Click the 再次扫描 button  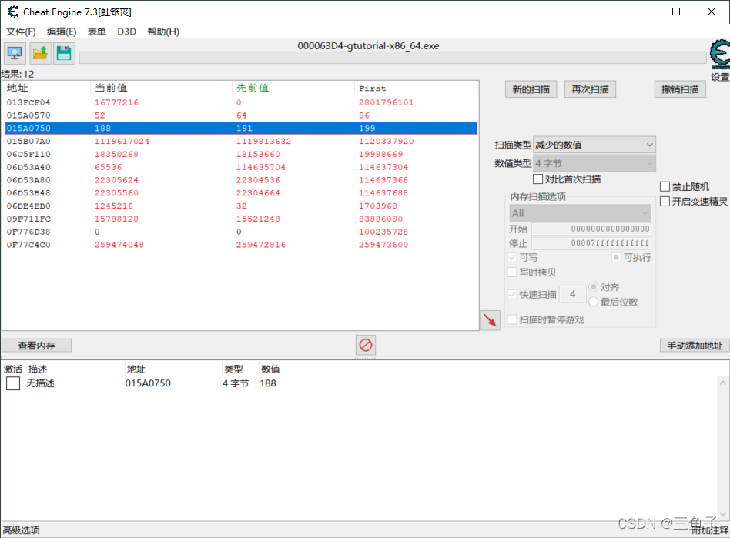point(590,89)
